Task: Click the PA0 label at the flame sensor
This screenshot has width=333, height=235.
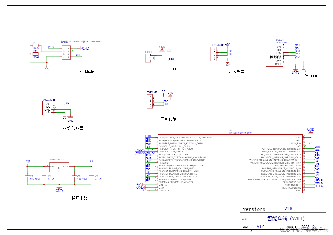Action: [67, 103]
